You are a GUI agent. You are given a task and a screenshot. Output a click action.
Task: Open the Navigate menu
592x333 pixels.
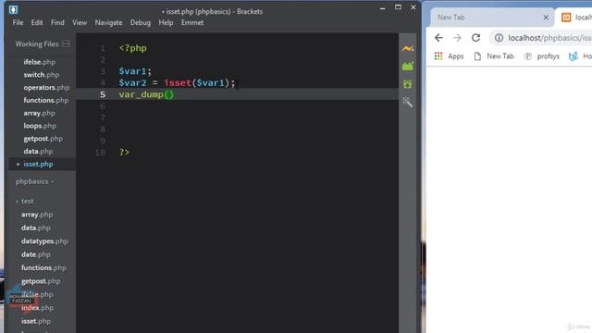point(108,22)
